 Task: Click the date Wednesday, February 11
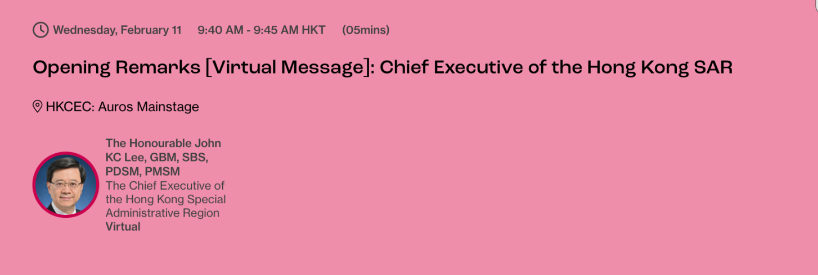[x=117, y=30]
